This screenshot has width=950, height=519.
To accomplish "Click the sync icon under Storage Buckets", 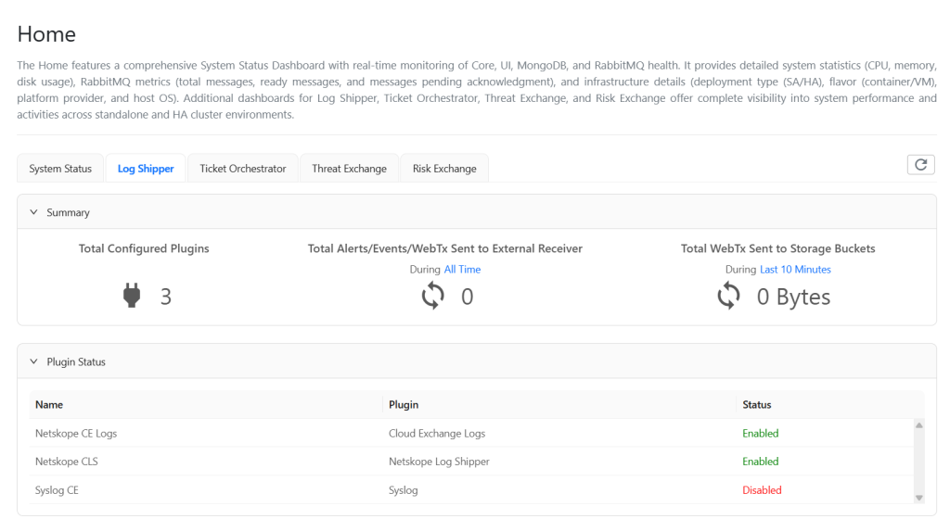I will [x=728, y=296].
